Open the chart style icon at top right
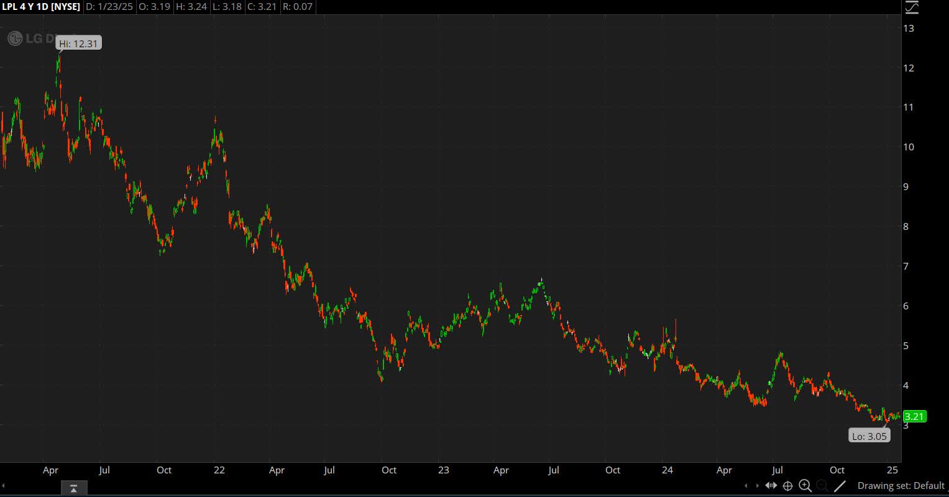The image size is (949, 497). [x=911, y=8]
